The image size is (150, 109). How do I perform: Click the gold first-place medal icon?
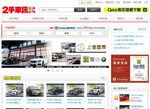click(116, 97)
